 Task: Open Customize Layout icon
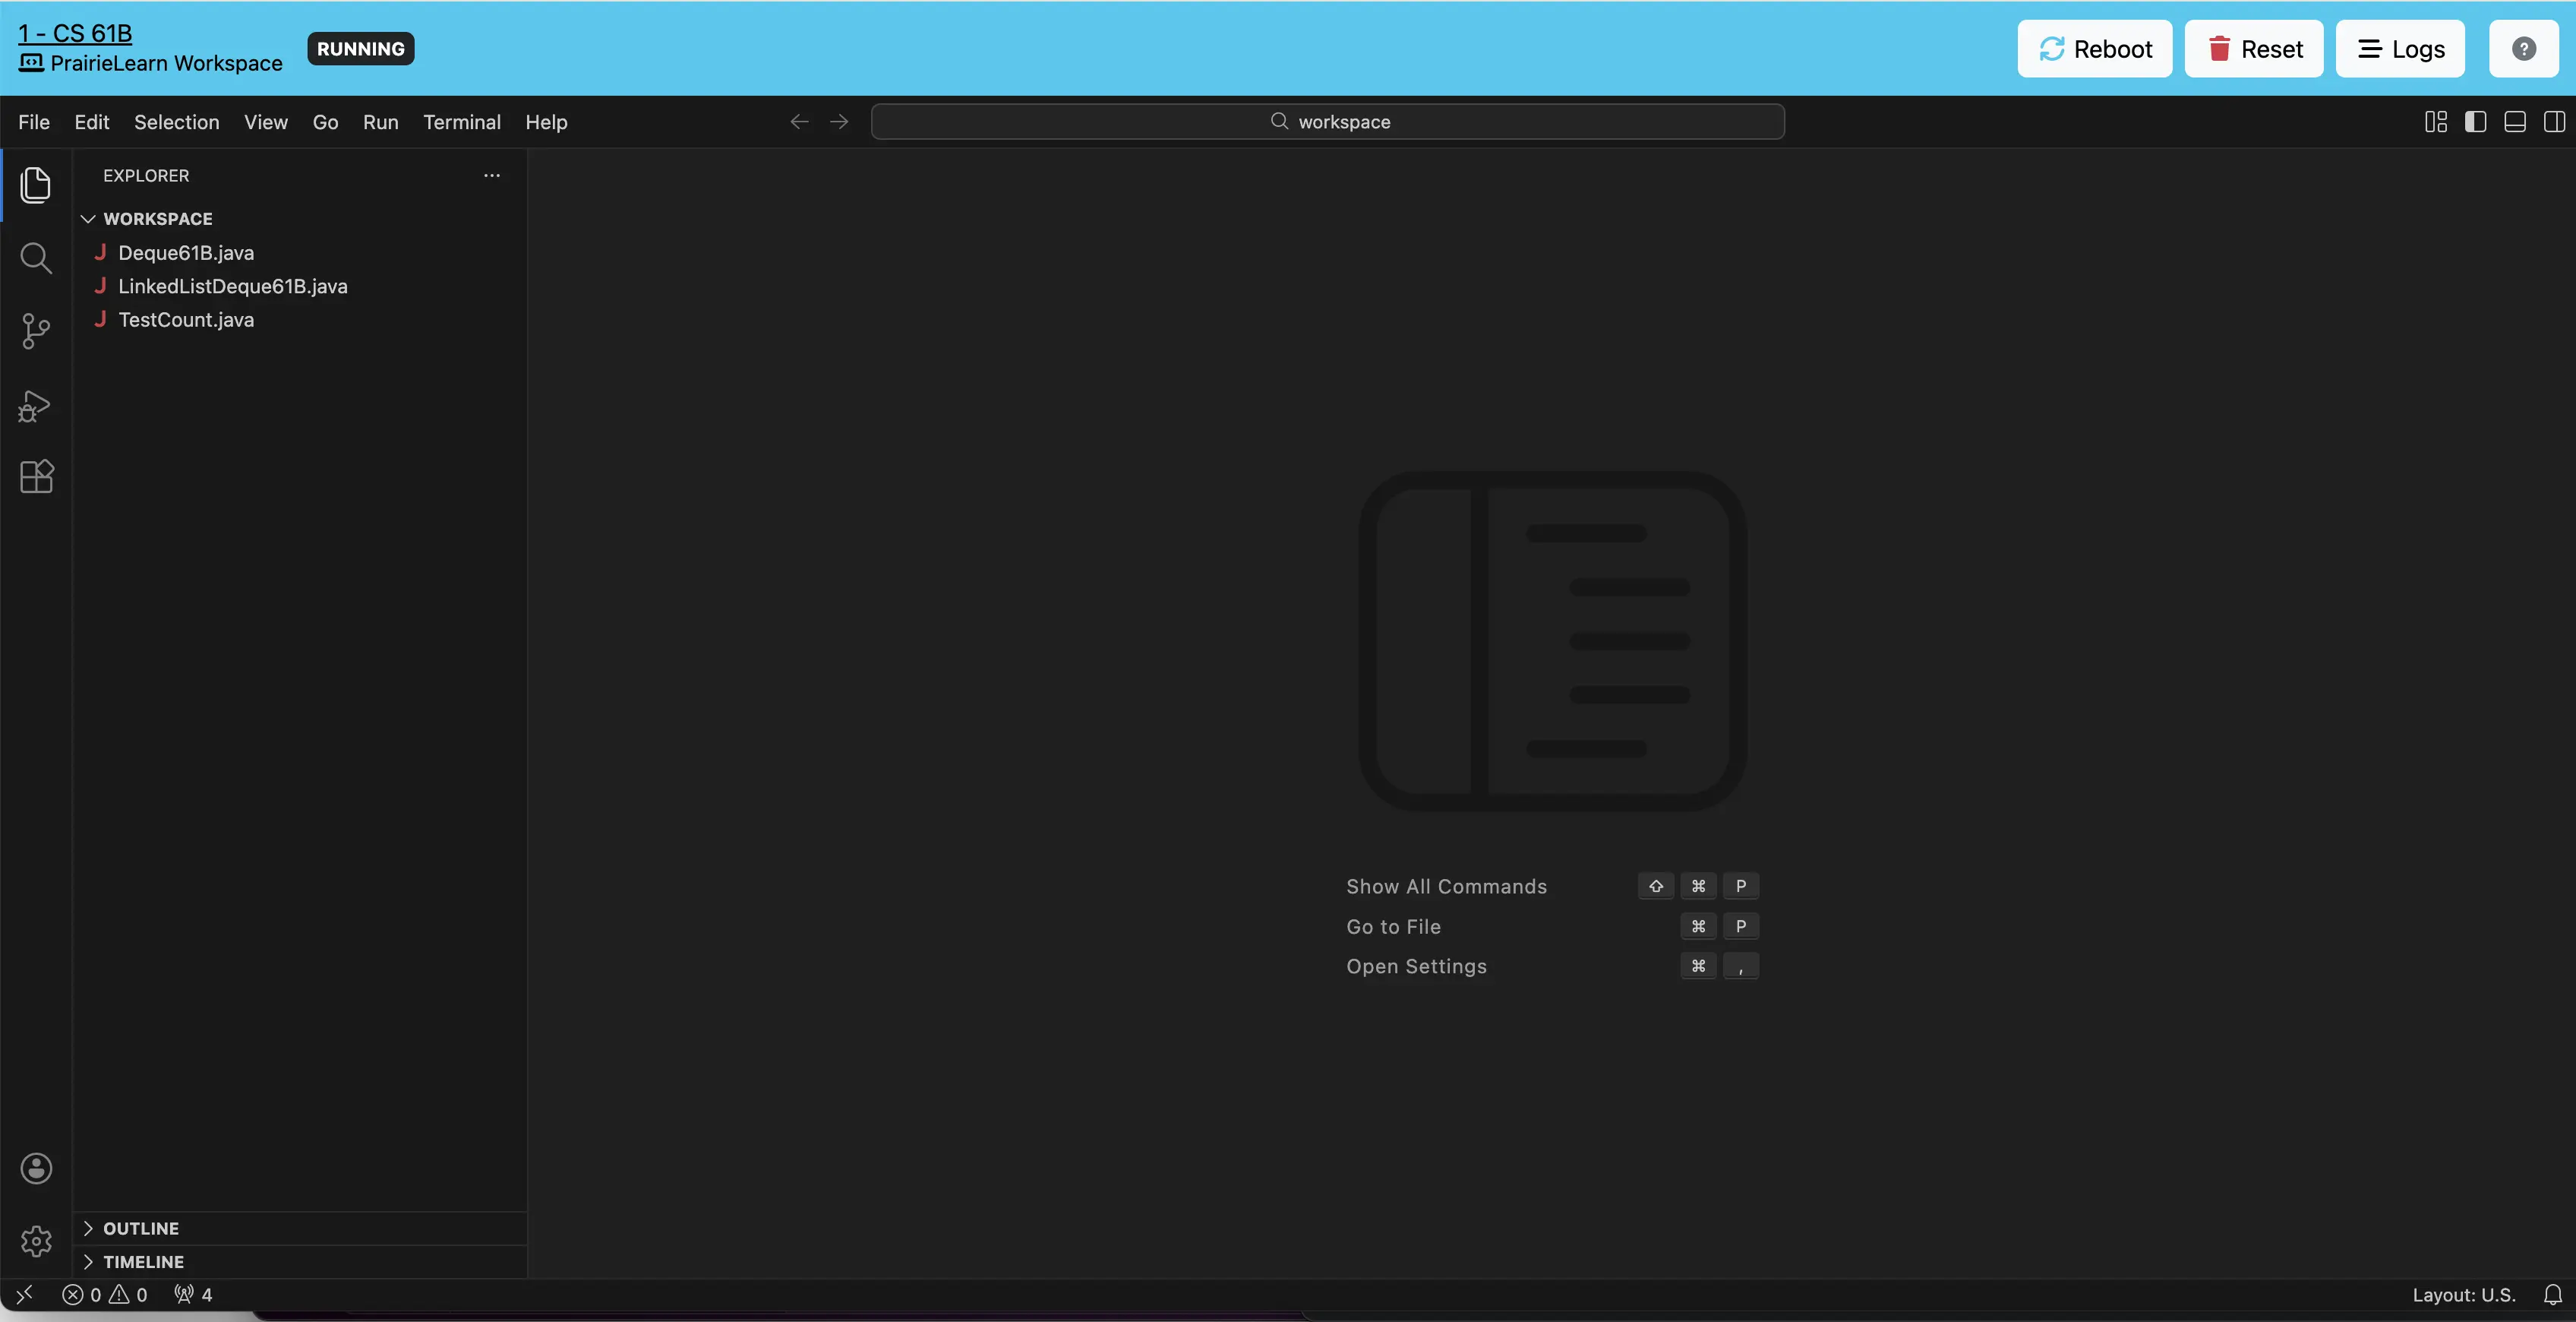click(x=2436, y=122)
